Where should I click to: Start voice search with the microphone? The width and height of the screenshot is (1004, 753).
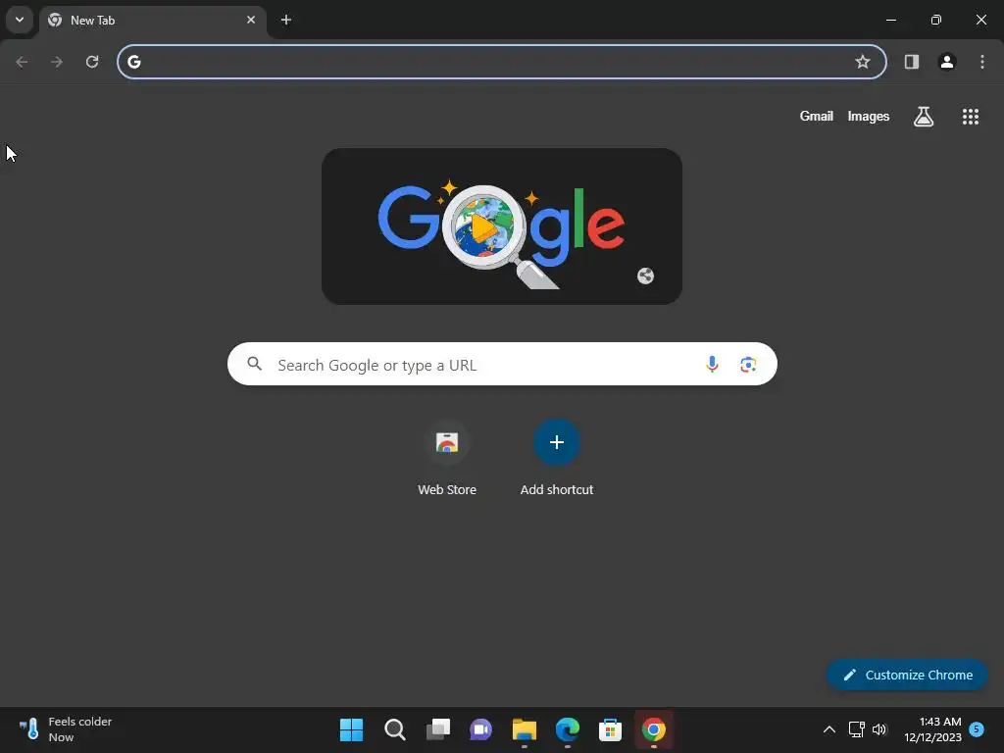coord(712,365)
